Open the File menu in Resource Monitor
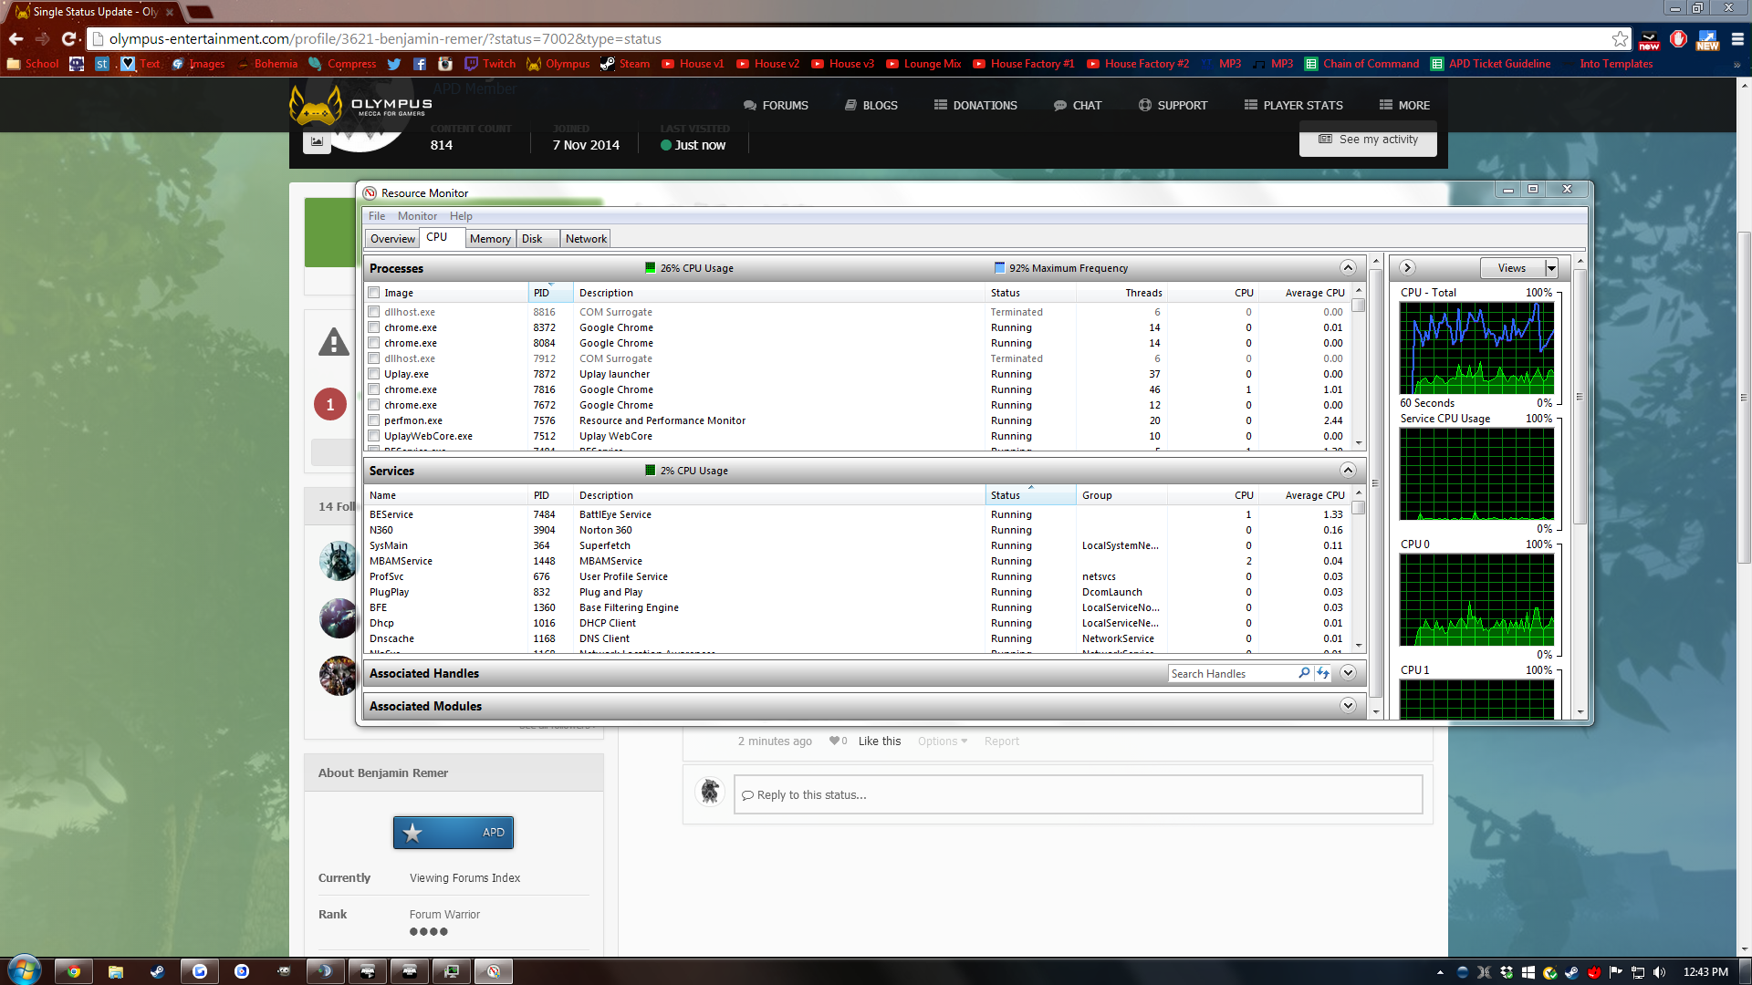Image resolution: width=1752 pixels, height=985 pixels. point(377,216)
